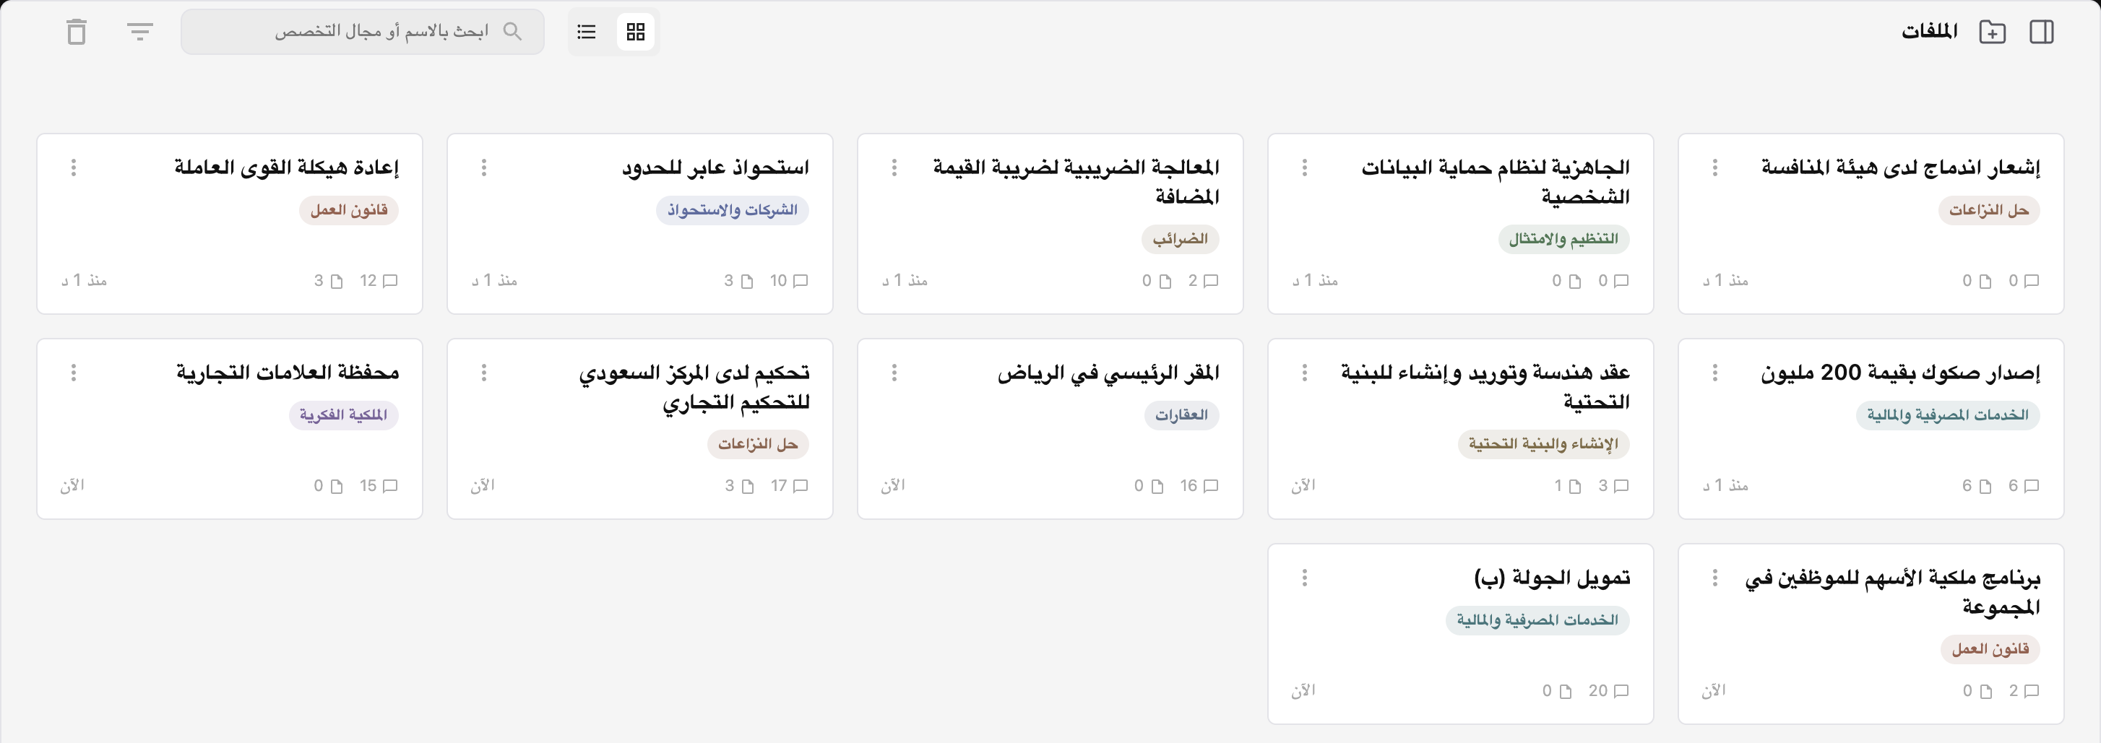Image resolution: width=2101 pixels, height=743 pixels.
Task: Open the trash bin icon
Action: 77,32
